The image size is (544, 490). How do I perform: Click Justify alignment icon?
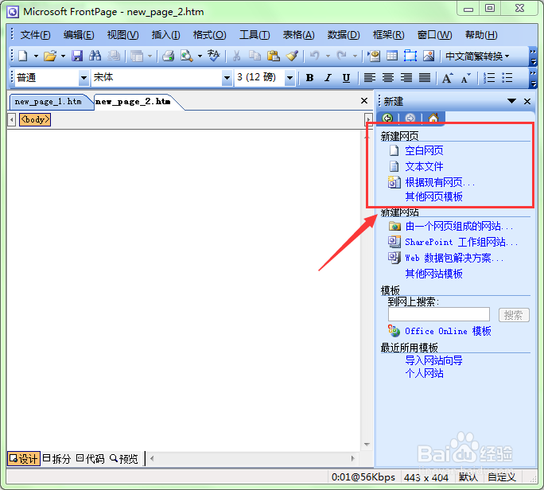pos(425,77)
